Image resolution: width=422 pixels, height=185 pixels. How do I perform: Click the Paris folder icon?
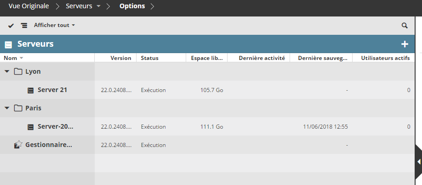tap(18, 109)
